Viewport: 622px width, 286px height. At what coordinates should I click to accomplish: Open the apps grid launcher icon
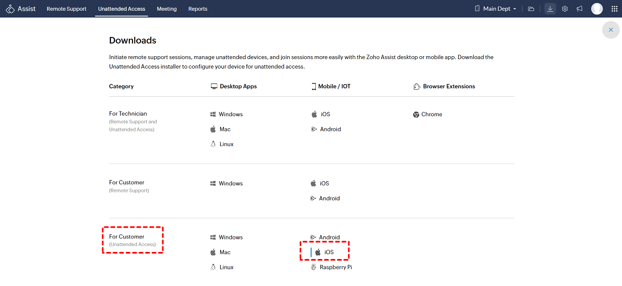click(x=614, y=9)
